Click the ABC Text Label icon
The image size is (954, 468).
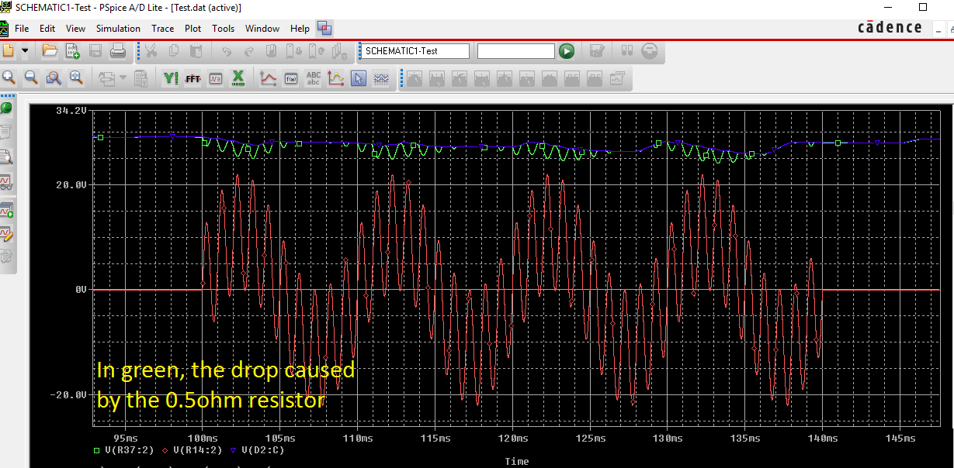(x=314, y=78)
